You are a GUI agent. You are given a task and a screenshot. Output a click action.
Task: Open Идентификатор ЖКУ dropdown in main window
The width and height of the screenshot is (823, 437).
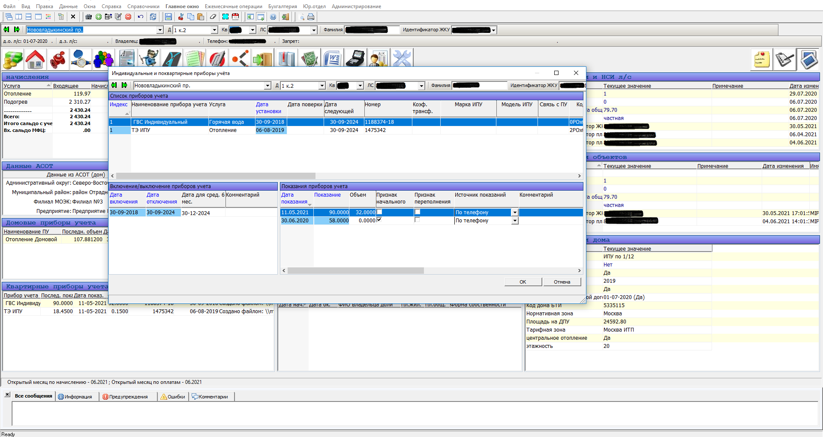click(x=494, y=30)
